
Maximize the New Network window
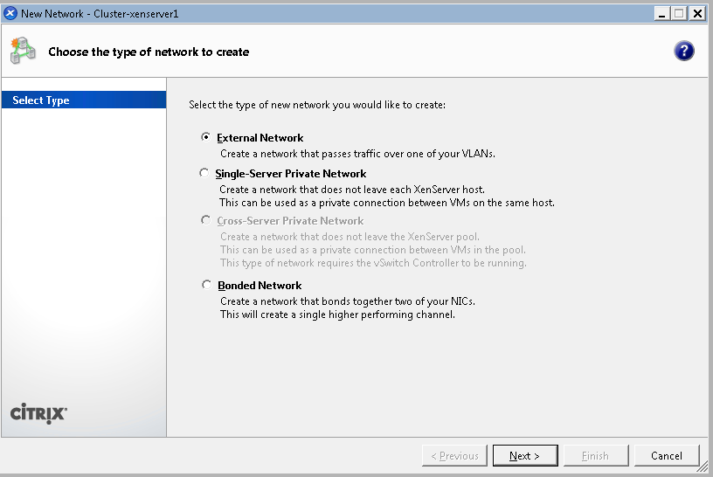(x=679, y=13)
